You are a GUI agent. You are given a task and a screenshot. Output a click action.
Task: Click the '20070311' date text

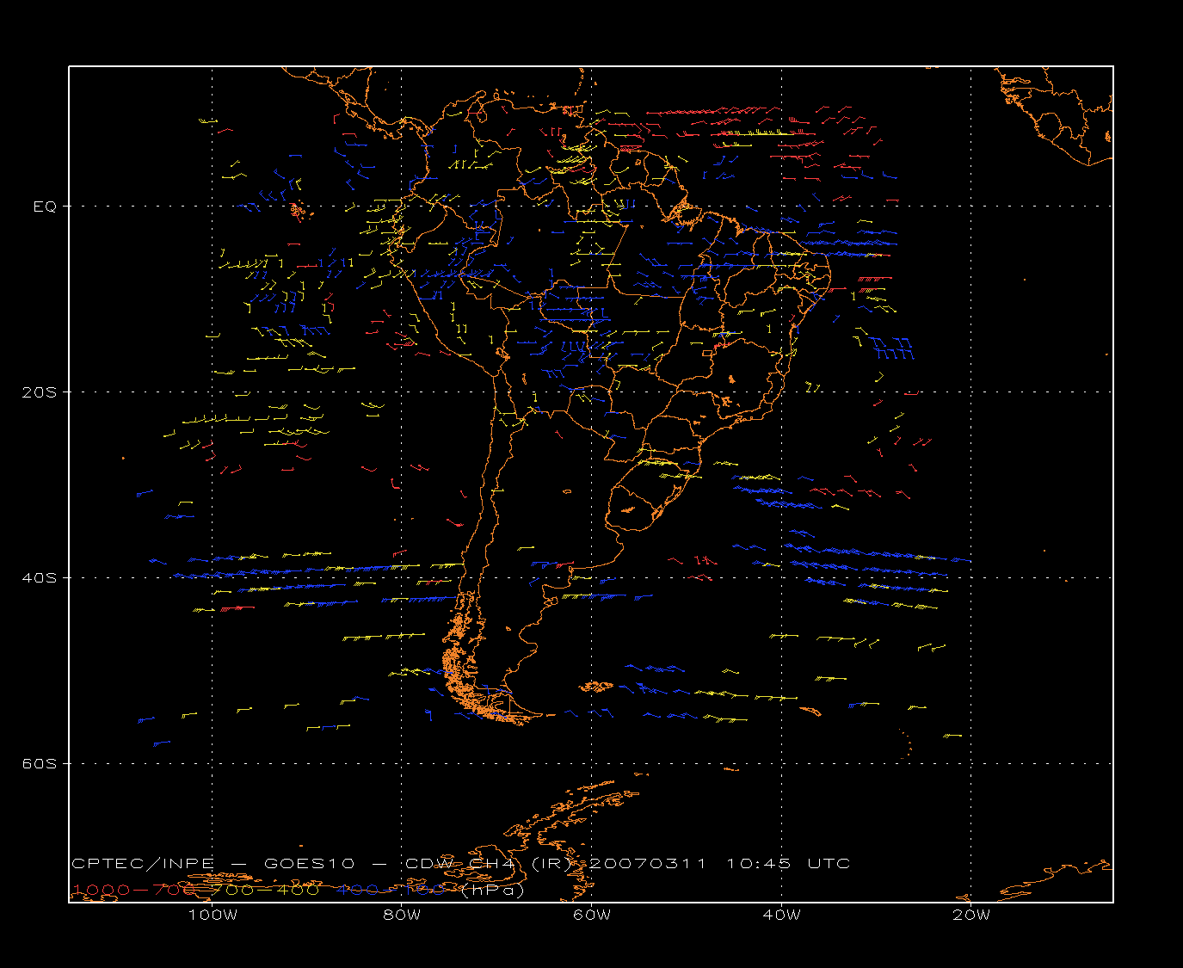point(649,864)
